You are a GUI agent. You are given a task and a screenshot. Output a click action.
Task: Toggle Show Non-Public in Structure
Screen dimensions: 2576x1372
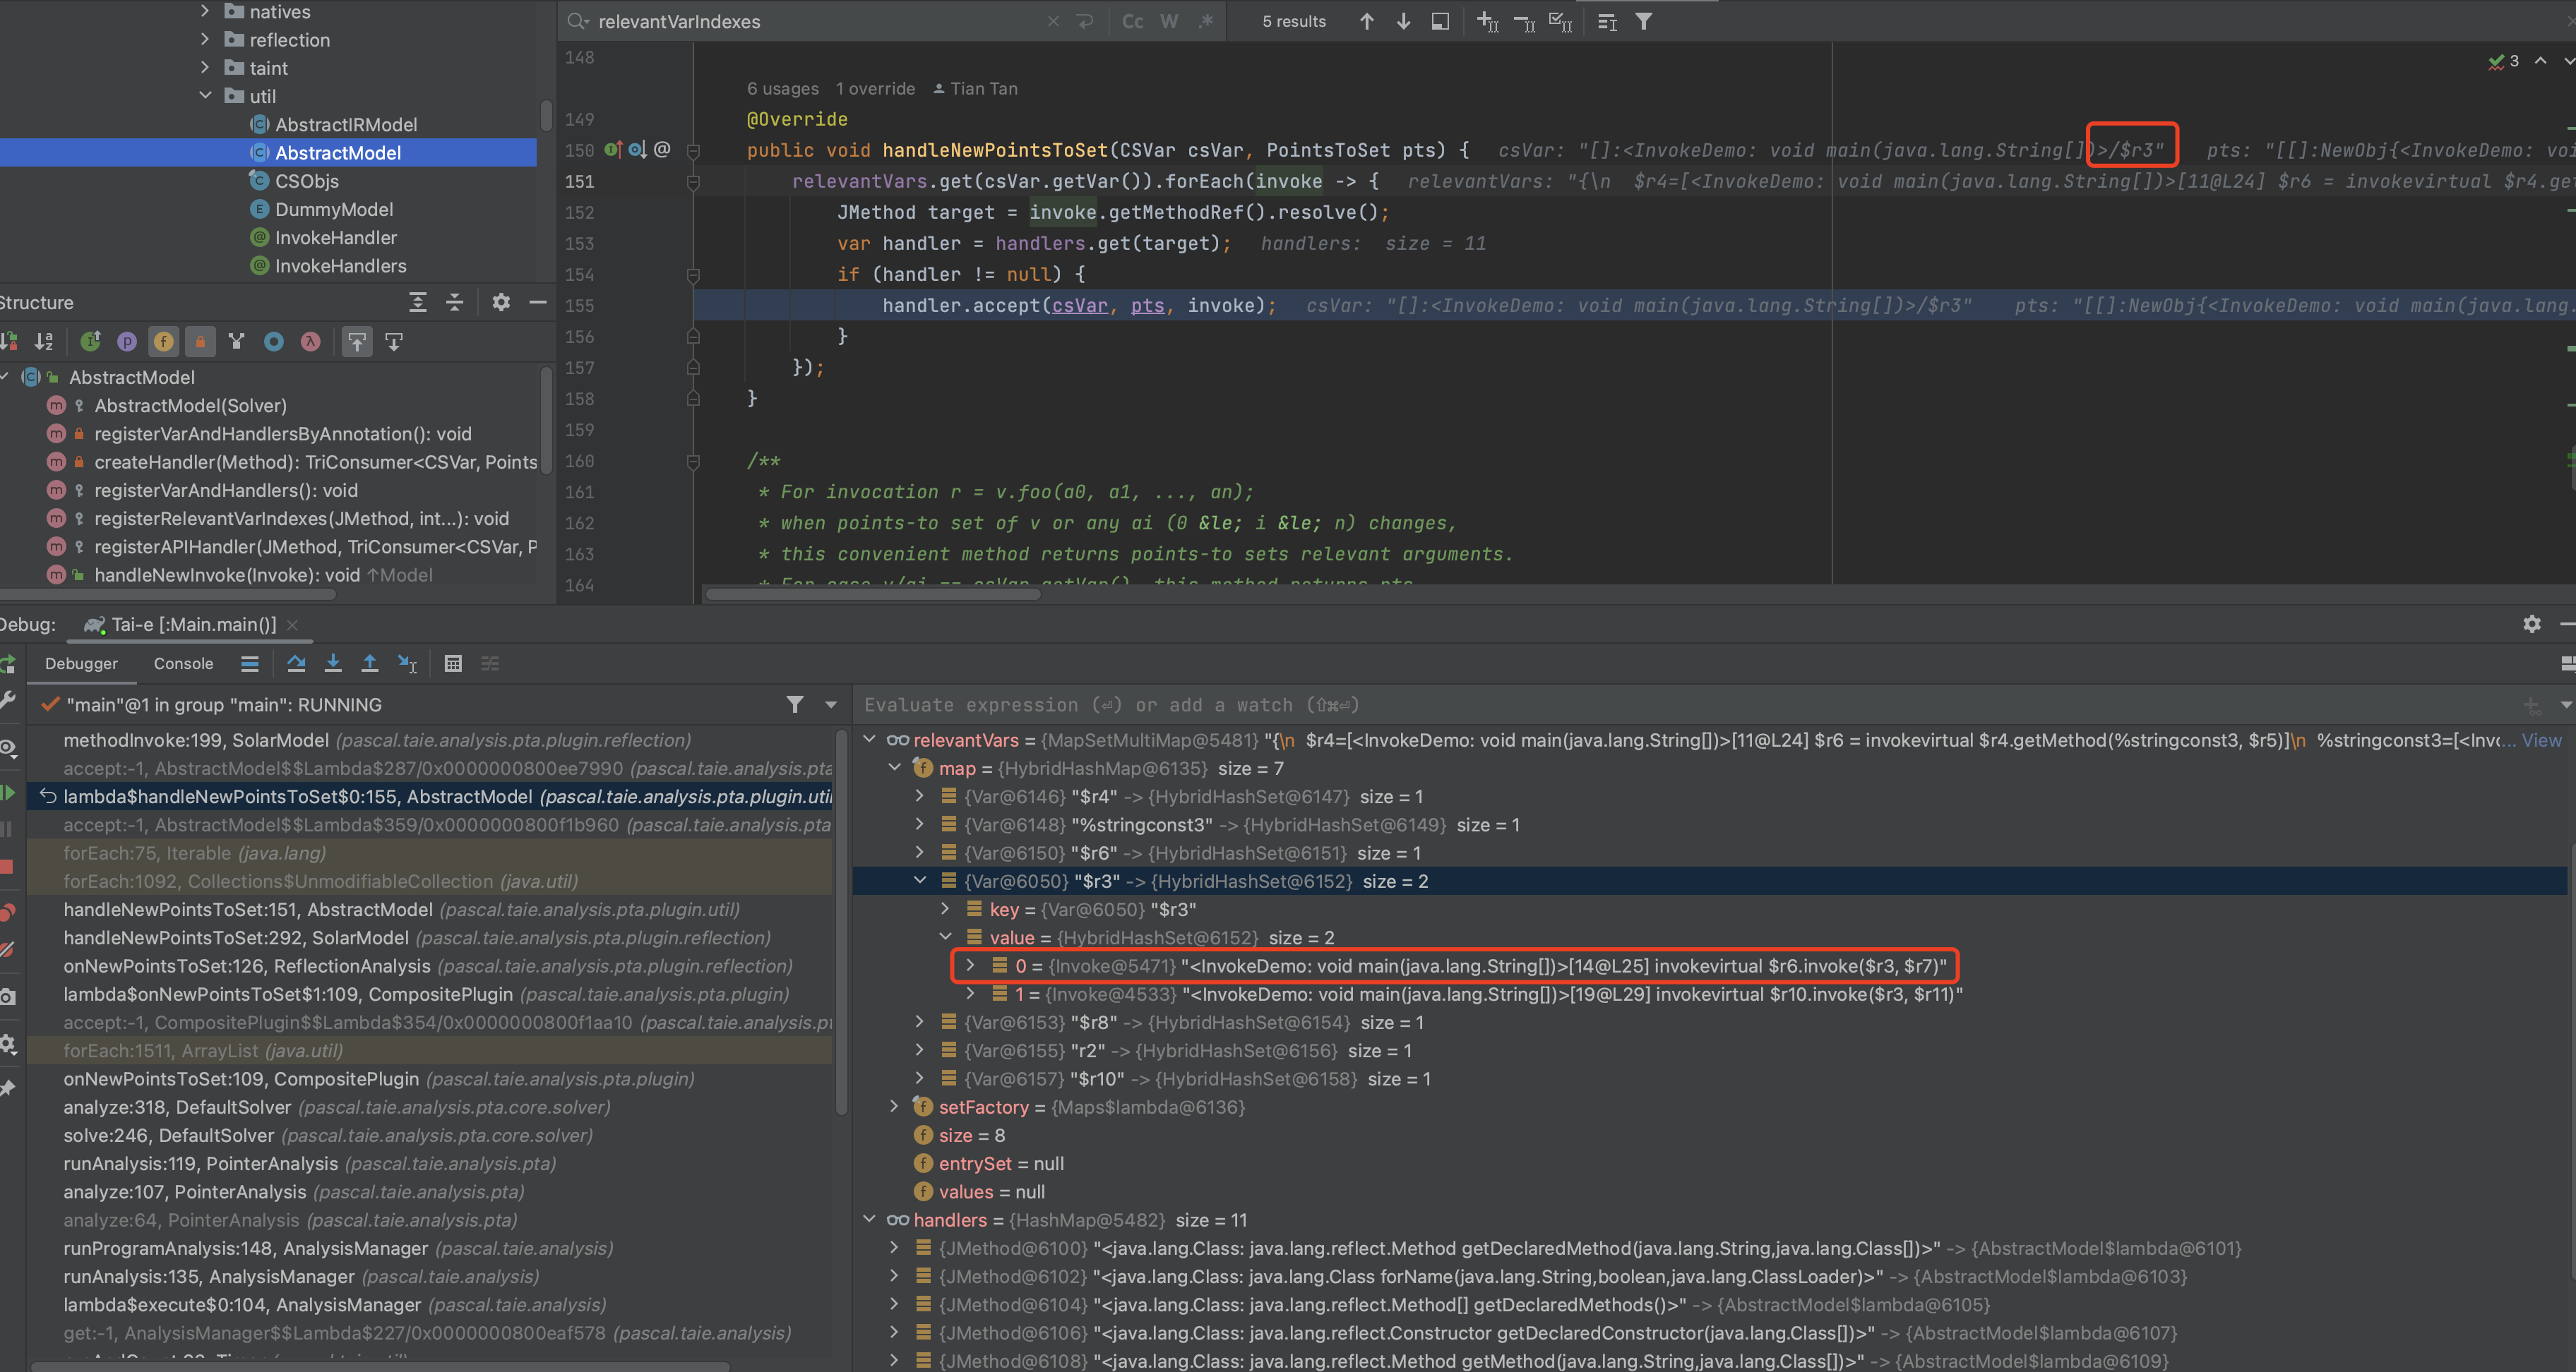(200, 342)
